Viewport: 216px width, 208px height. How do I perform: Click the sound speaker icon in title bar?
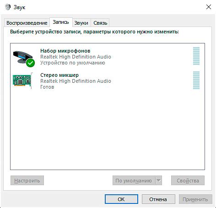[8, 7]
